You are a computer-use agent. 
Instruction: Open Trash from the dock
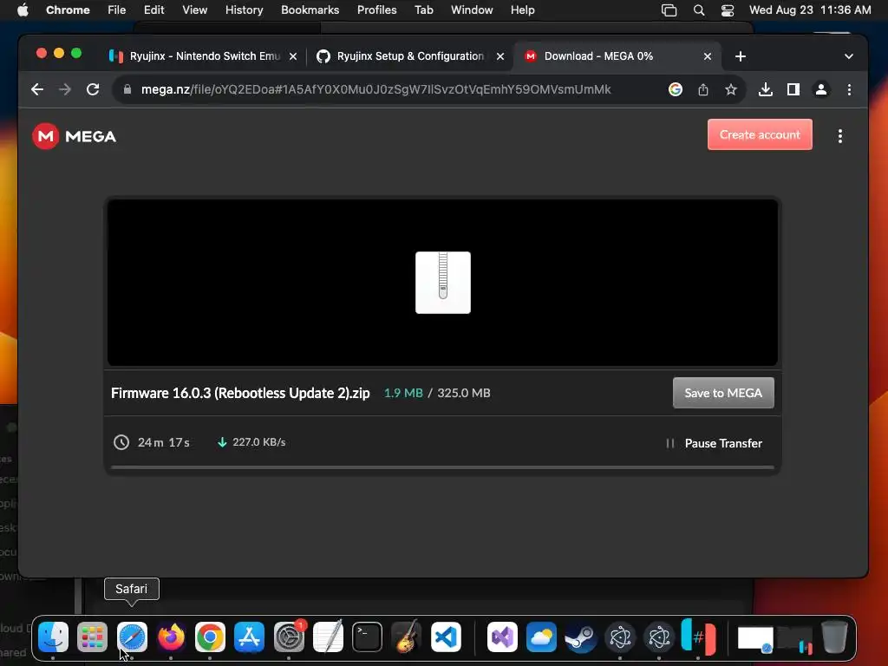[834, 637]
